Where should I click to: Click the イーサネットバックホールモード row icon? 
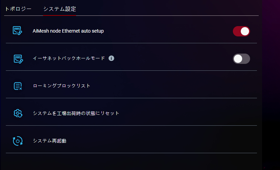click(18, 59)
